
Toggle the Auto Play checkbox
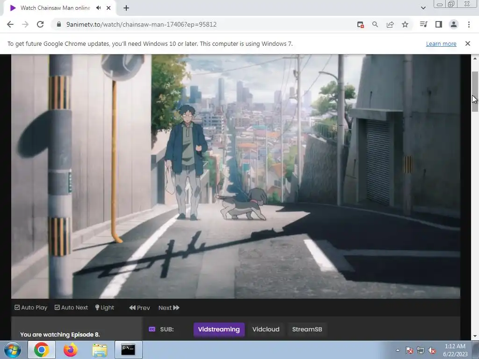coord(31,308)
